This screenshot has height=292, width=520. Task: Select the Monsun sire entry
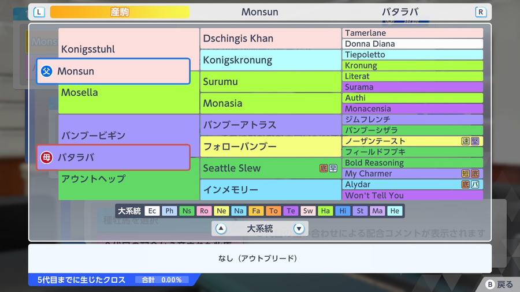tap(113, 71)
